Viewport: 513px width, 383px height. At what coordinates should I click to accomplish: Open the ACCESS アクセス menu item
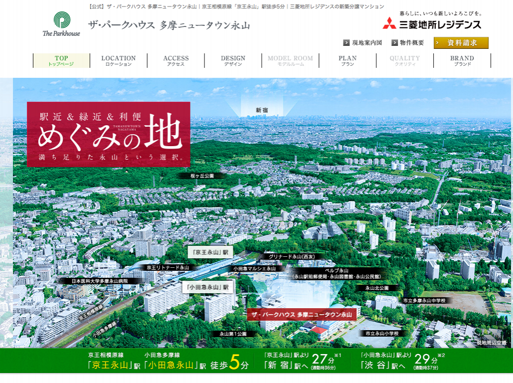(176, 60)
